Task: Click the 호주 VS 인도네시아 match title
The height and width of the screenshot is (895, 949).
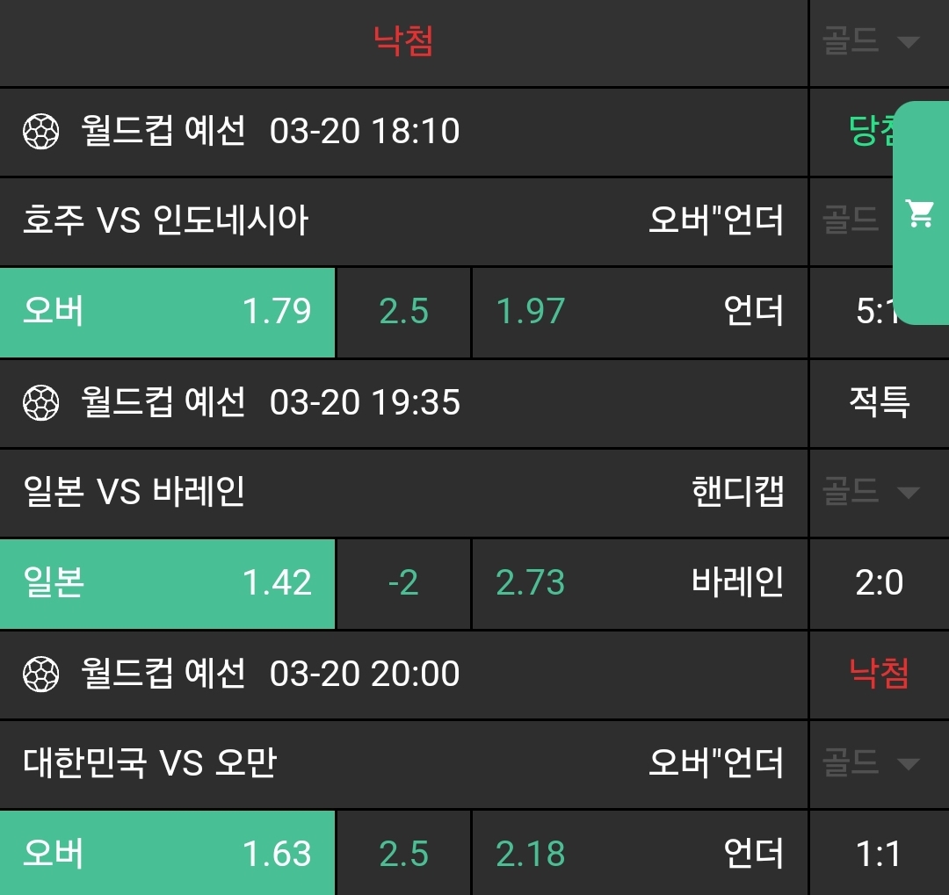Action: pyautogui.click(x=166, y=220)
